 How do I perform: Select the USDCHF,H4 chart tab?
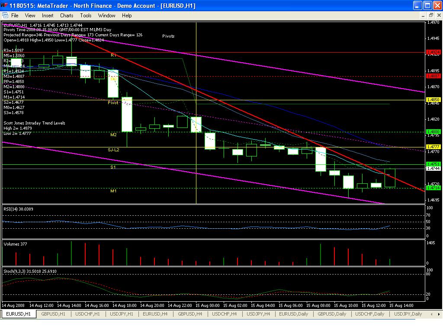click(224, 314)
